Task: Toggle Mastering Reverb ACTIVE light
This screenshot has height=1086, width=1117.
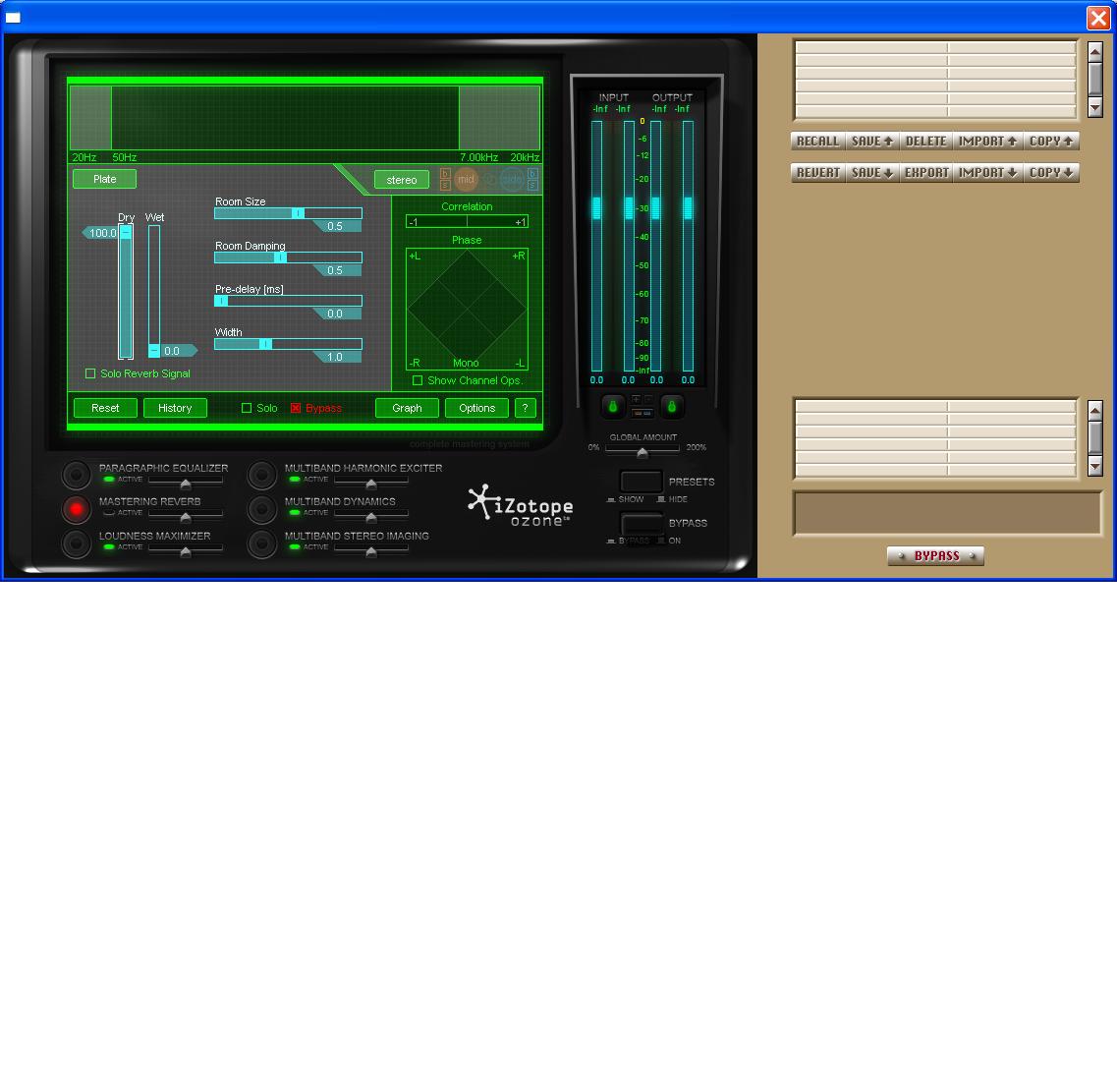Action: [x=109, y=513]
